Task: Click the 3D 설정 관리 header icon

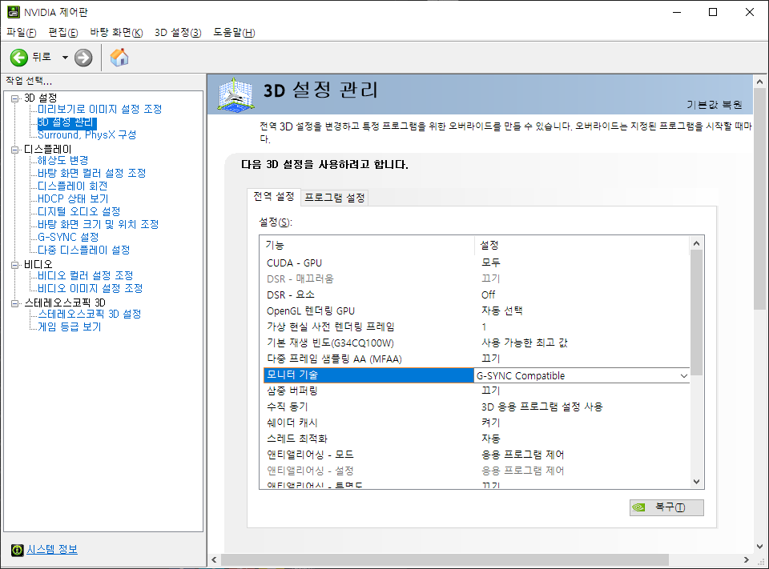Action: point(236,95)
